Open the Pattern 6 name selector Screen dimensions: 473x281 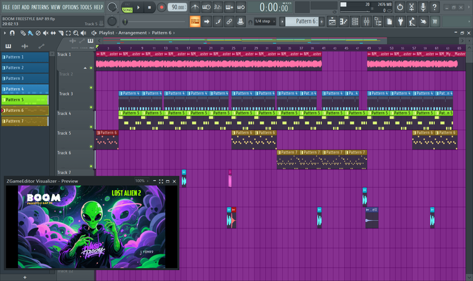point(302,22)
